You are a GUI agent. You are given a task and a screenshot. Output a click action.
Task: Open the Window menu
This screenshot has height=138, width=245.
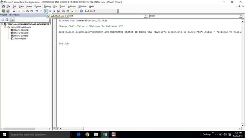click(82, 7)
